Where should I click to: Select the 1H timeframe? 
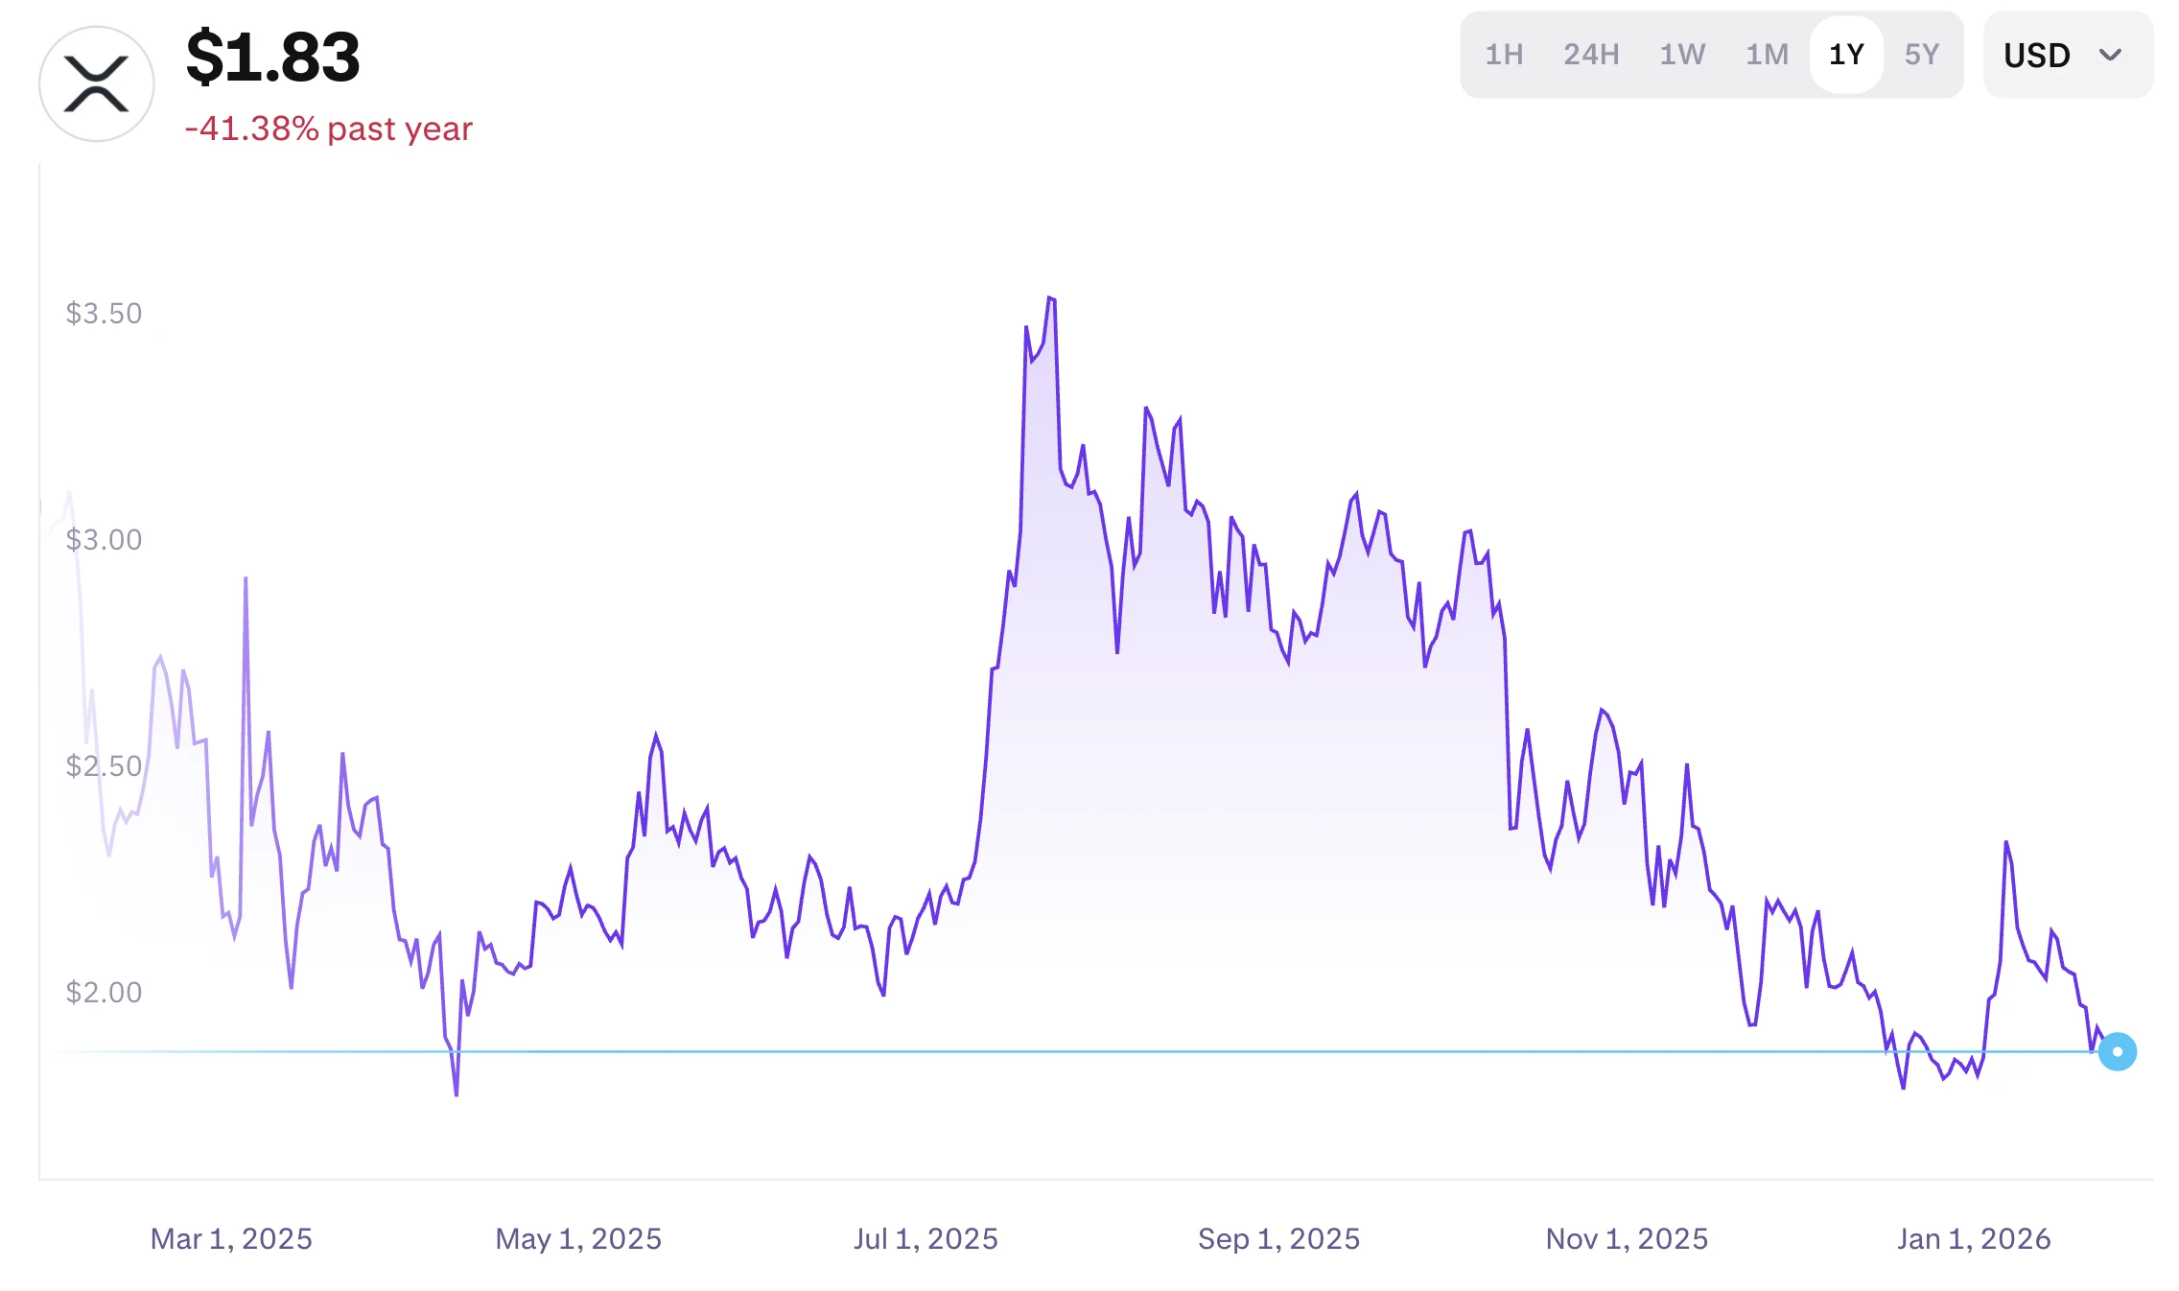1504,55
